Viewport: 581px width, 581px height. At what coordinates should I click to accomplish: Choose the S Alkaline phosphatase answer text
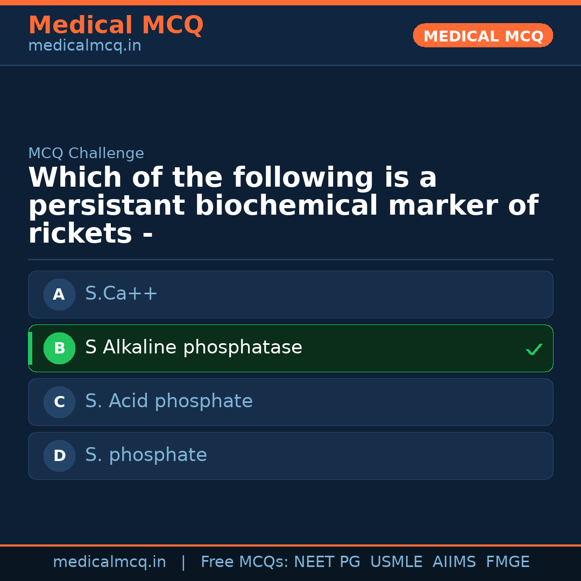[x=194, y=348]
